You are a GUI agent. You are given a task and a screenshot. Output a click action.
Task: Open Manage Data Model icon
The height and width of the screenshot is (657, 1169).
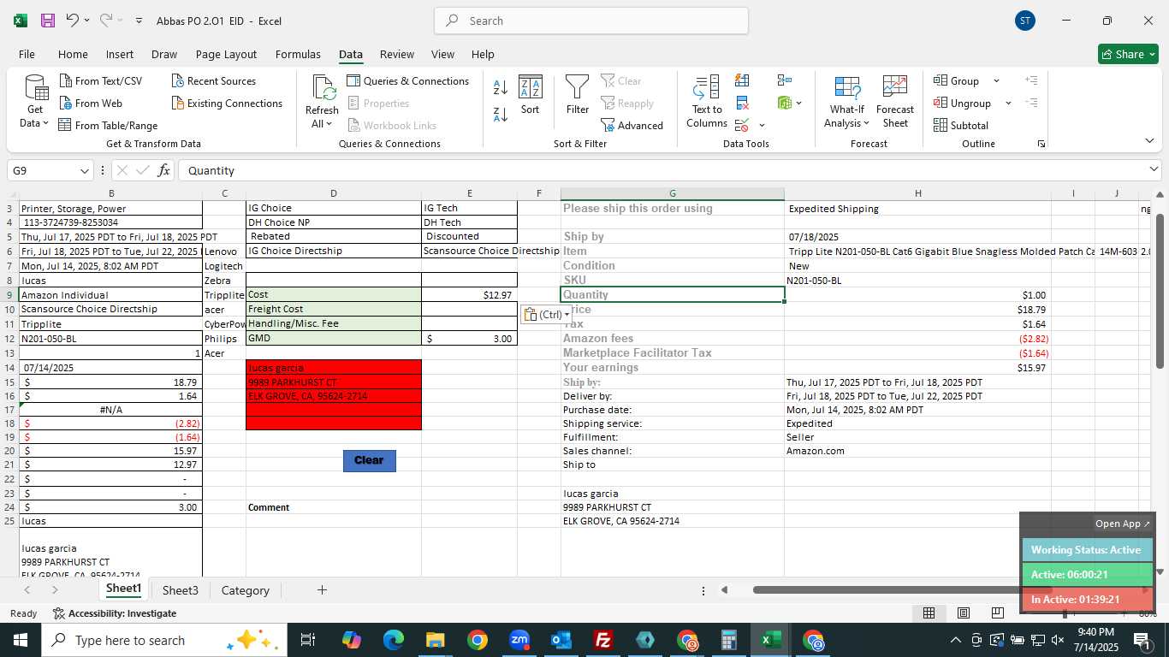[785, 103]
